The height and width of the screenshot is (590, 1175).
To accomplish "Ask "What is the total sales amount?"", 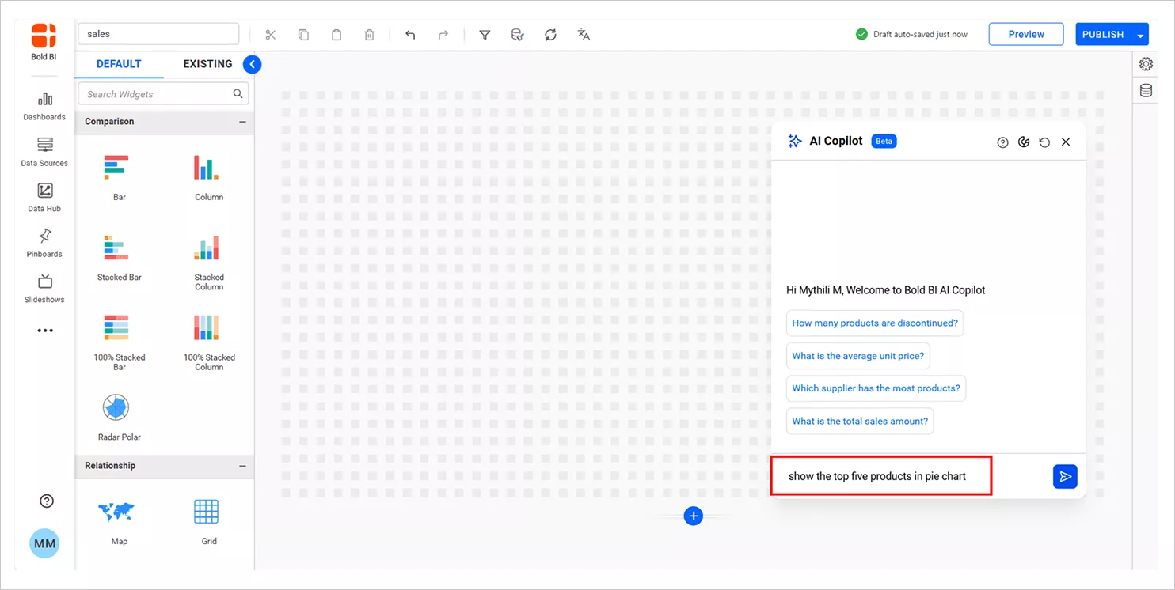I will coord(860,421).
